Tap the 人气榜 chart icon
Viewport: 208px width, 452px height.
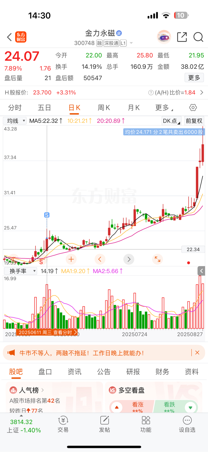point(13,390)
